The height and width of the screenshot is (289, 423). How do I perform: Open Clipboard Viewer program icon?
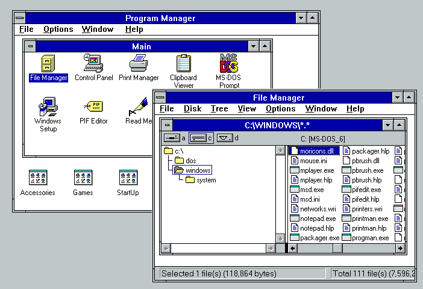coord(184,64)
